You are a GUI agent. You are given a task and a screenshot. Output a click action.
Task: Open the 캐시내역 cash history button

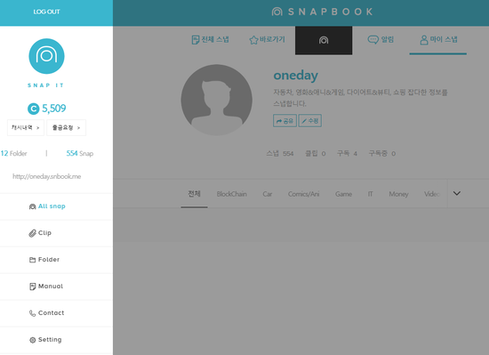tap(26, 127)
